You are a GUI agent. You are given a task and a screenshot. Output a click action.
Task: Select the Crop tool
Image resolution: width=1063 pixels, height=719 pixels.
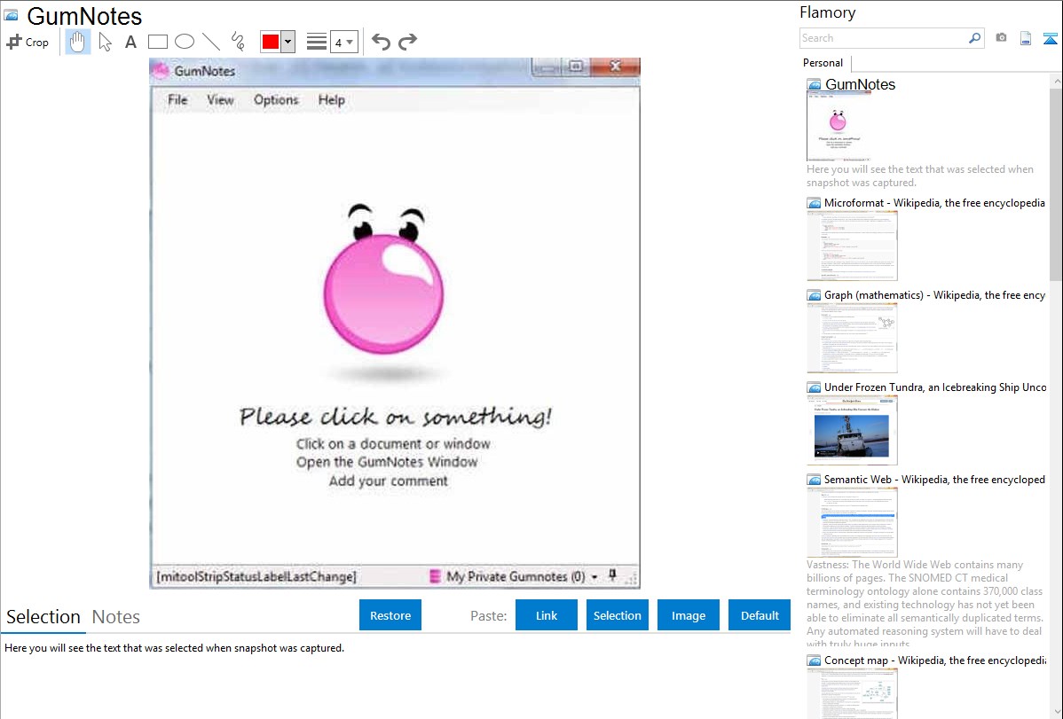[x=28, y=42]
